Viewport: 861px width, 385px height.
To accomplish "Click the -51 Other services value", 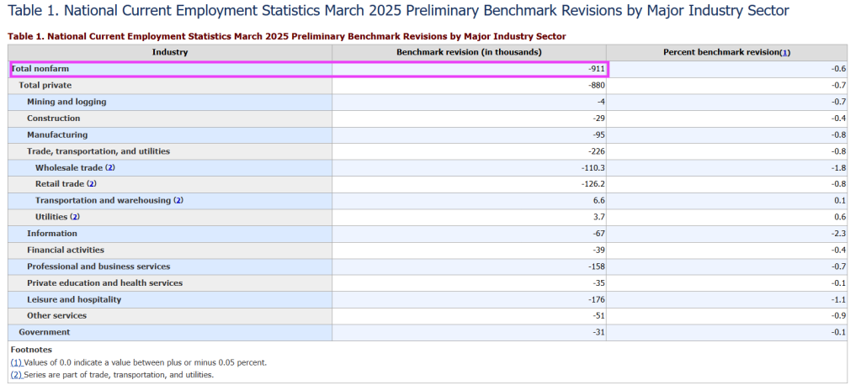I will tap(598, 316).
